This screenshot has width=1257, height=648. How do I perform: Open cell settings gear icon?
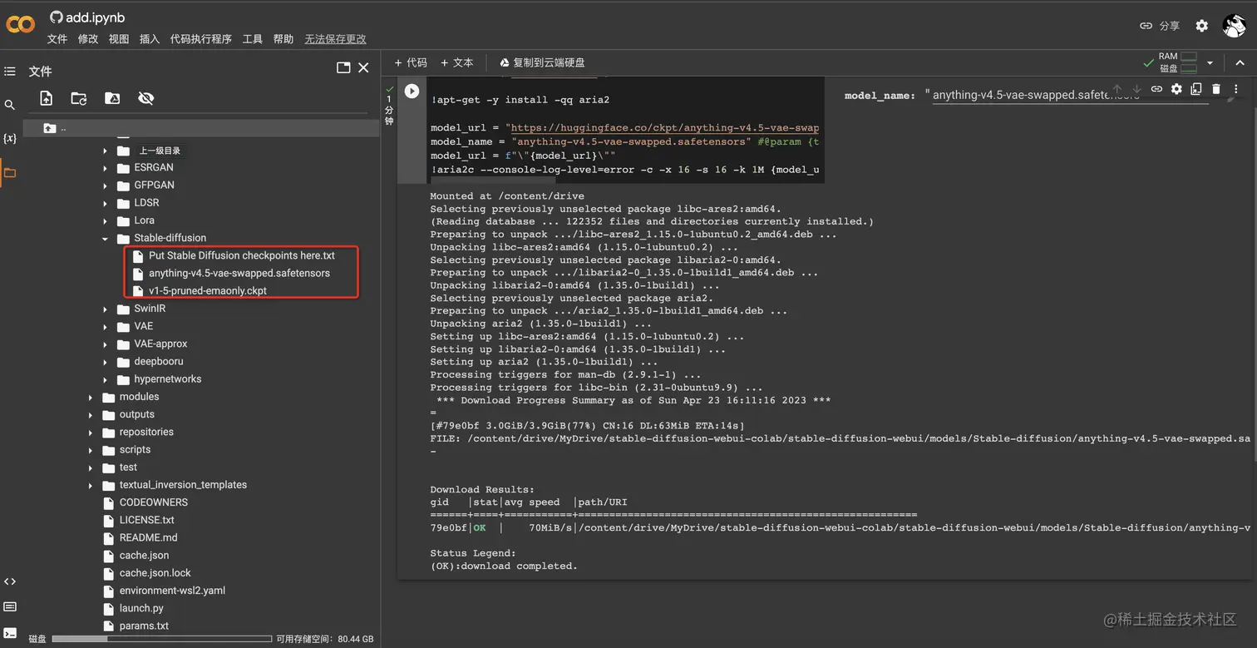(1176, 89)
